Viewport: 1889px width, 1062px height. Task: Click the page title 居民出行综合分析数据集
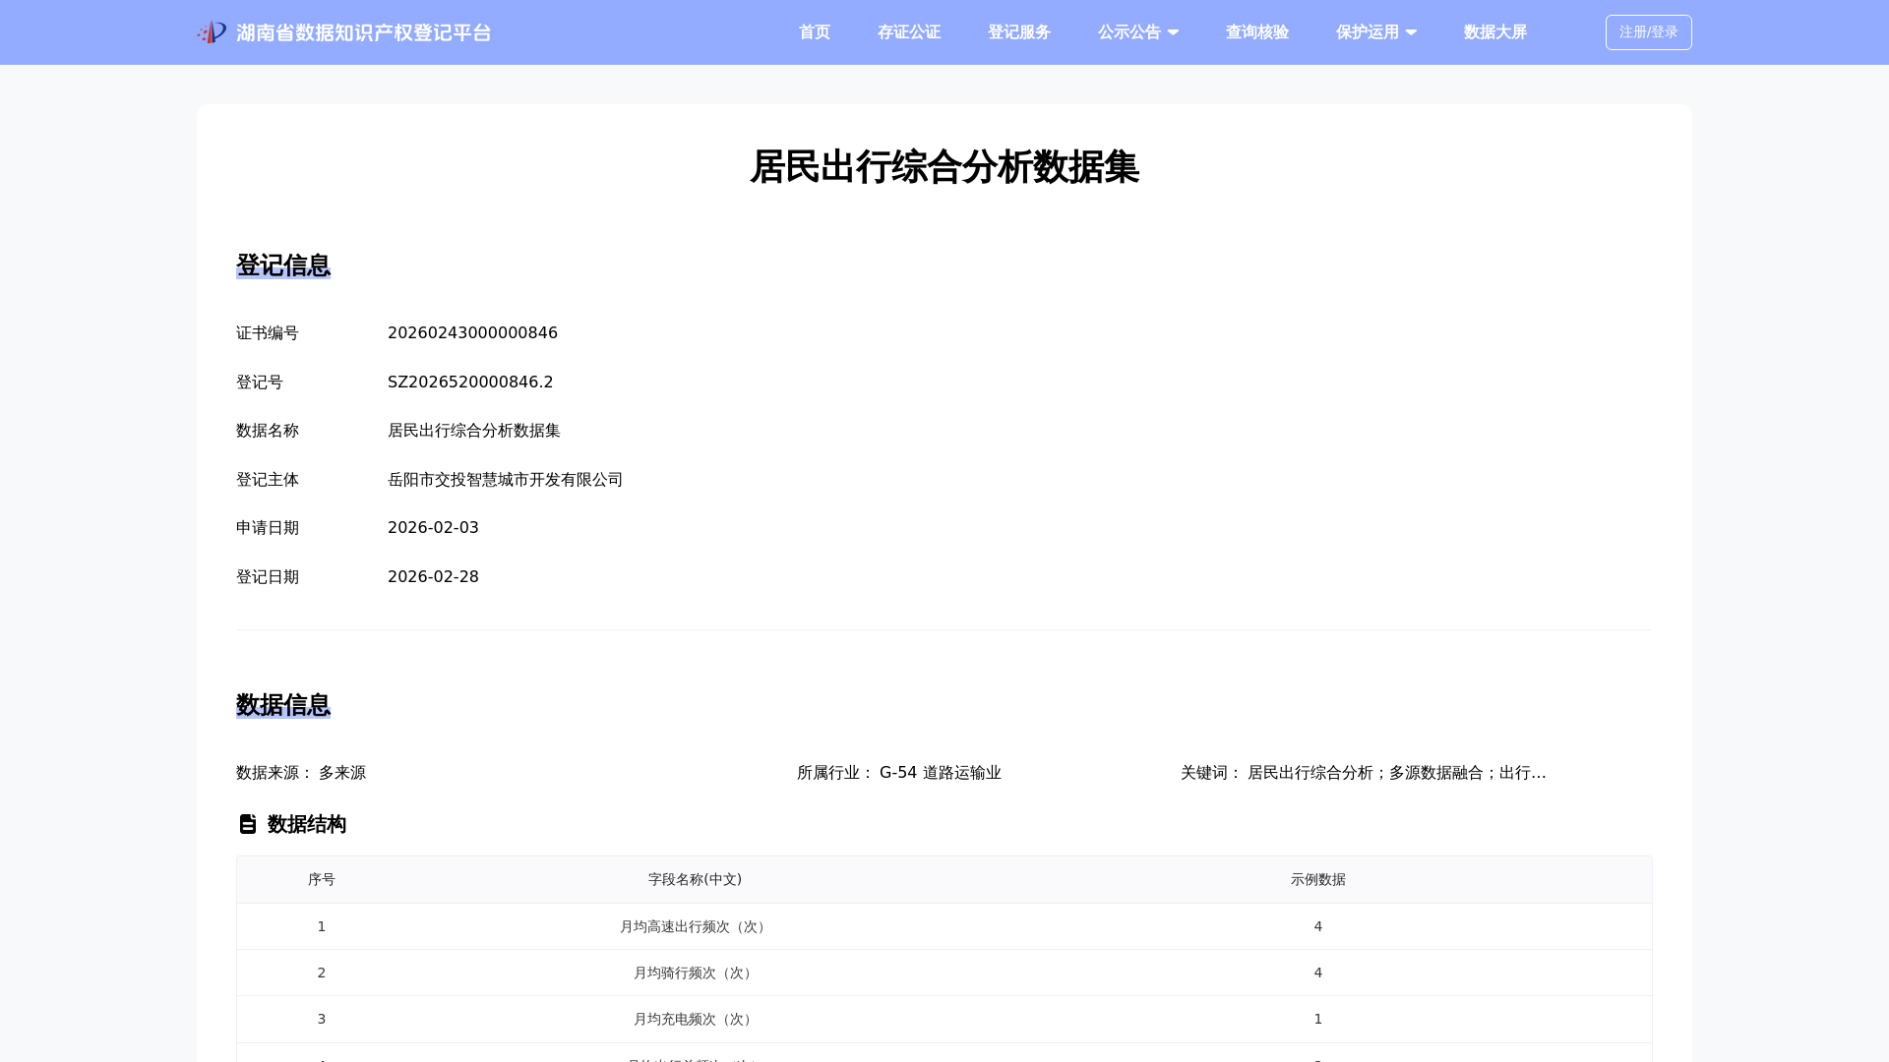click(x=944, y=167)
